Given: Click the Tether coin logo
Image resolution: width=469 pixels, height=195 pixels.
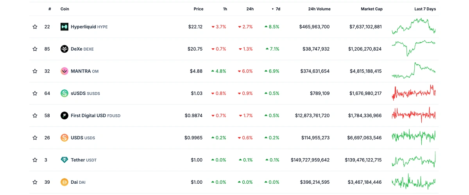Looking at the screenshot, I should [64, 160].
